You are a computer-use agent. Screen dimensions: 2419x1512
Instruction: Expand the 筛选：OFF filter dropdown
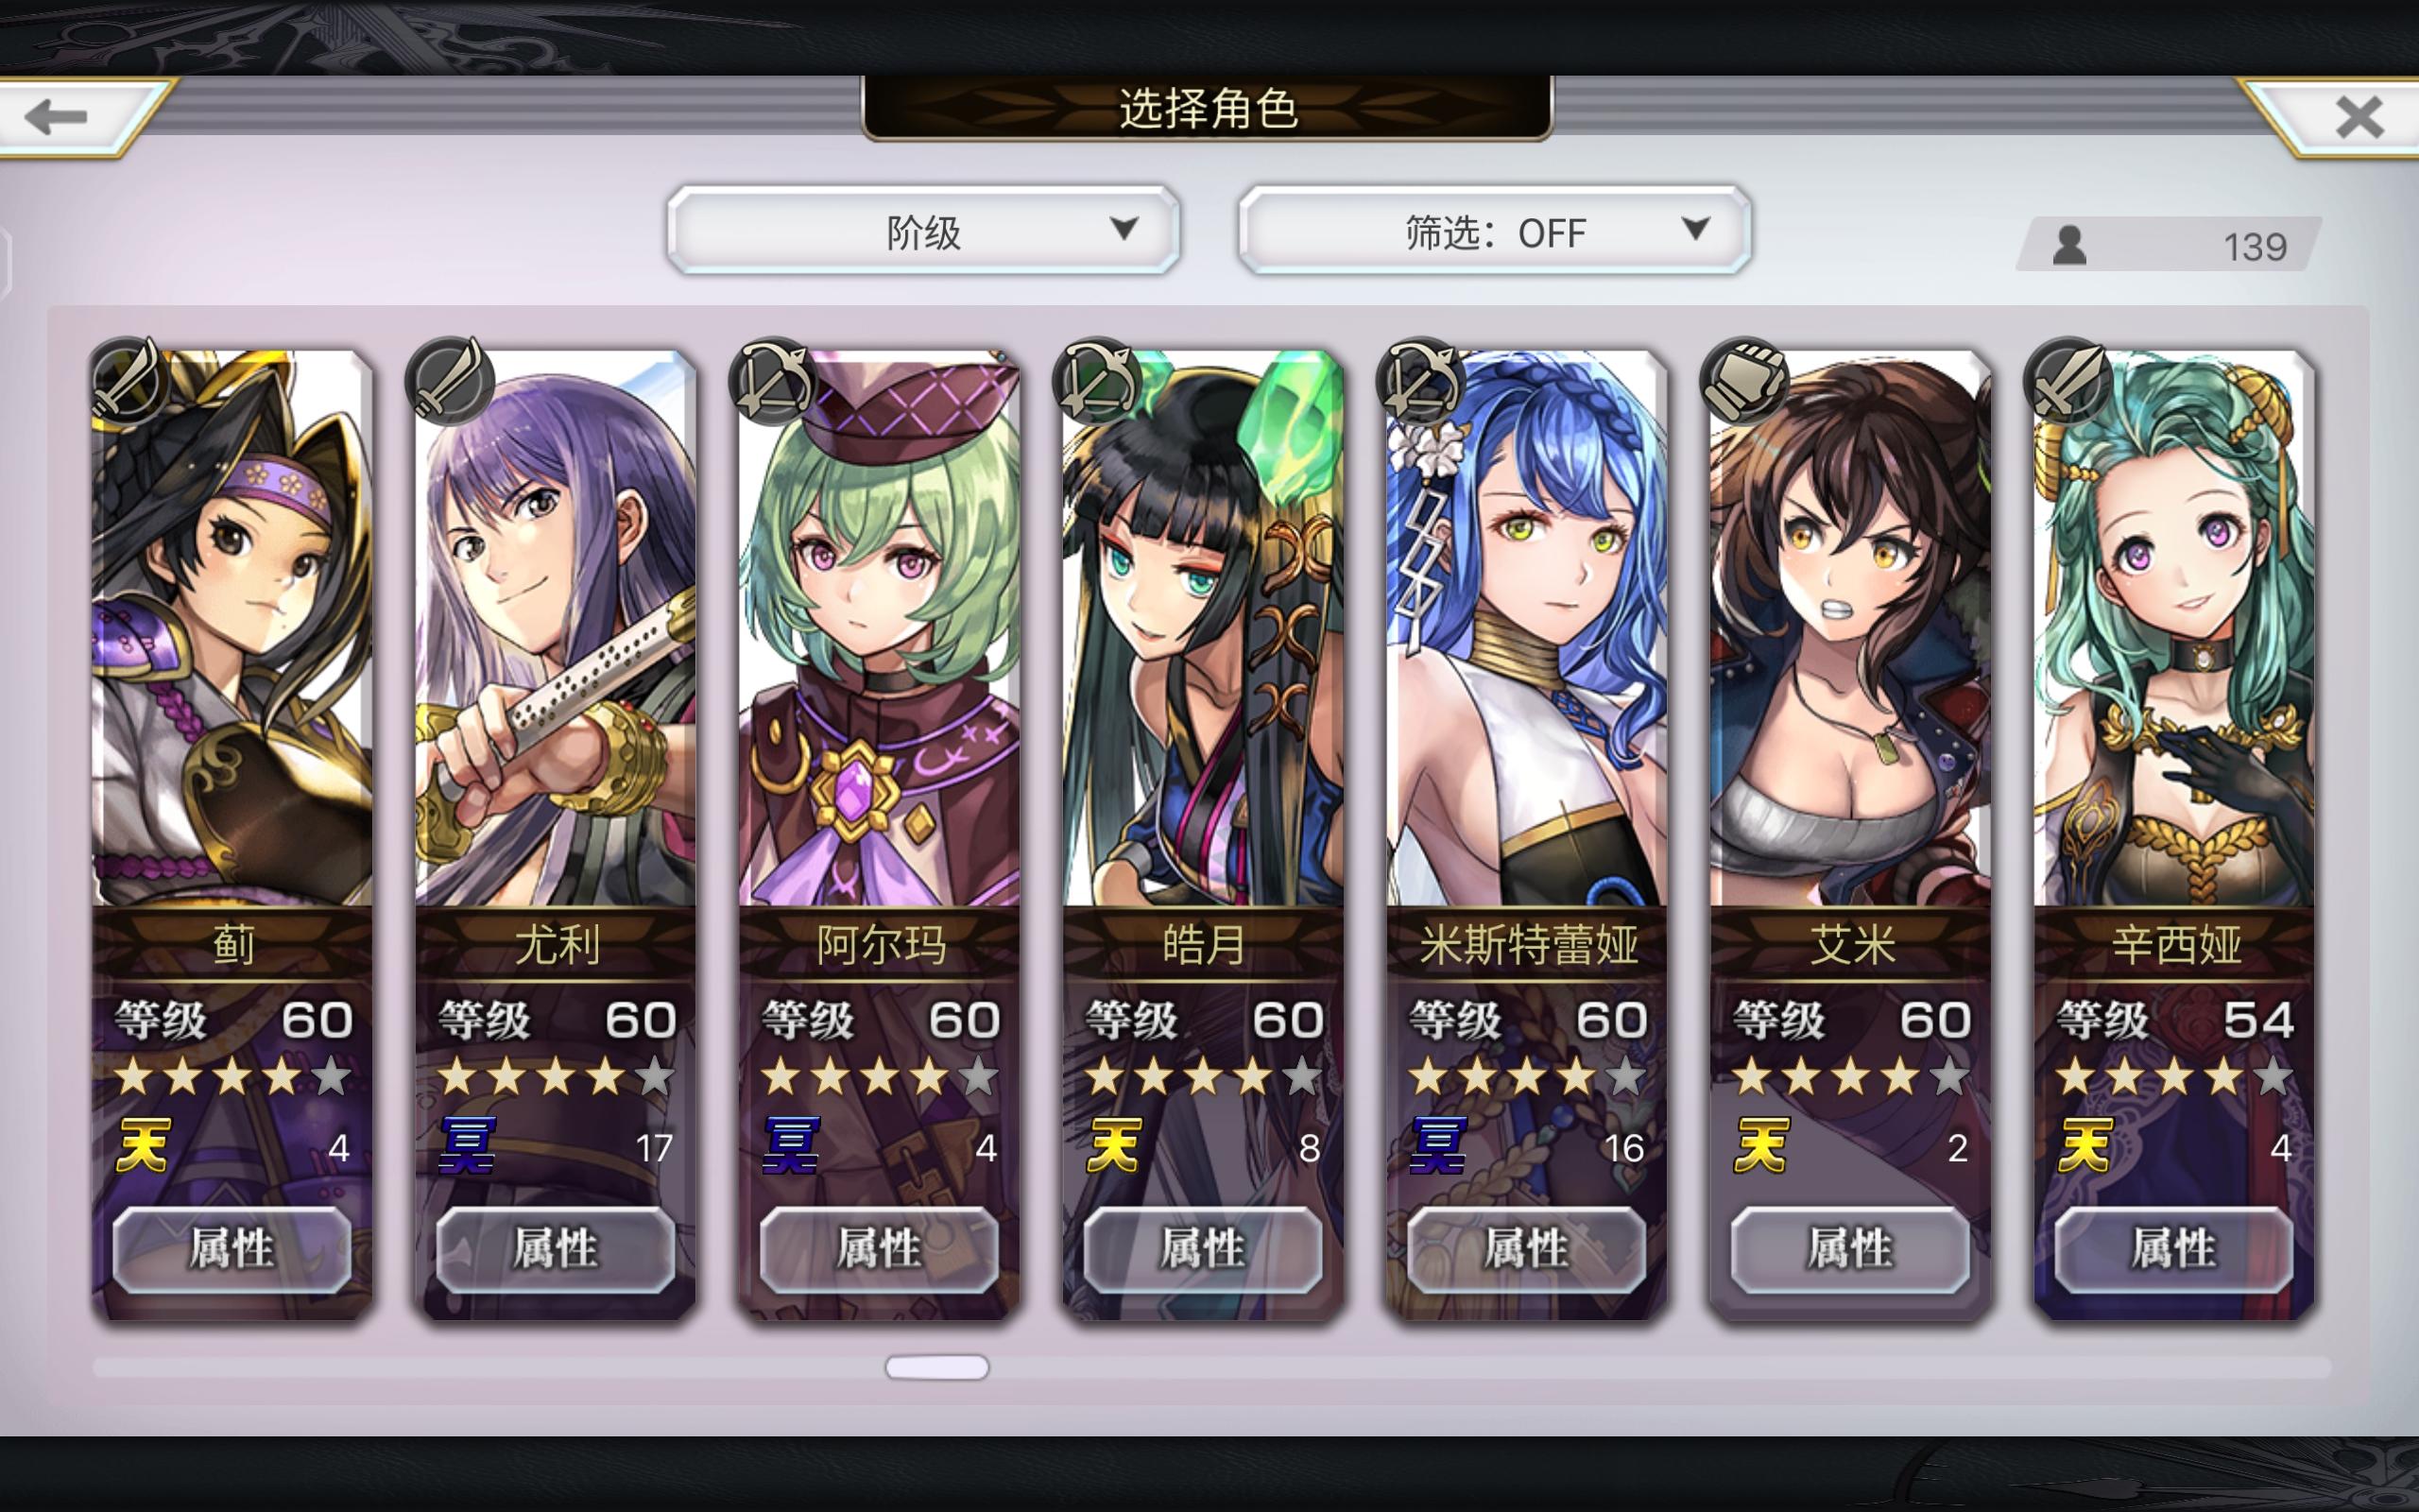[1494, 230]
